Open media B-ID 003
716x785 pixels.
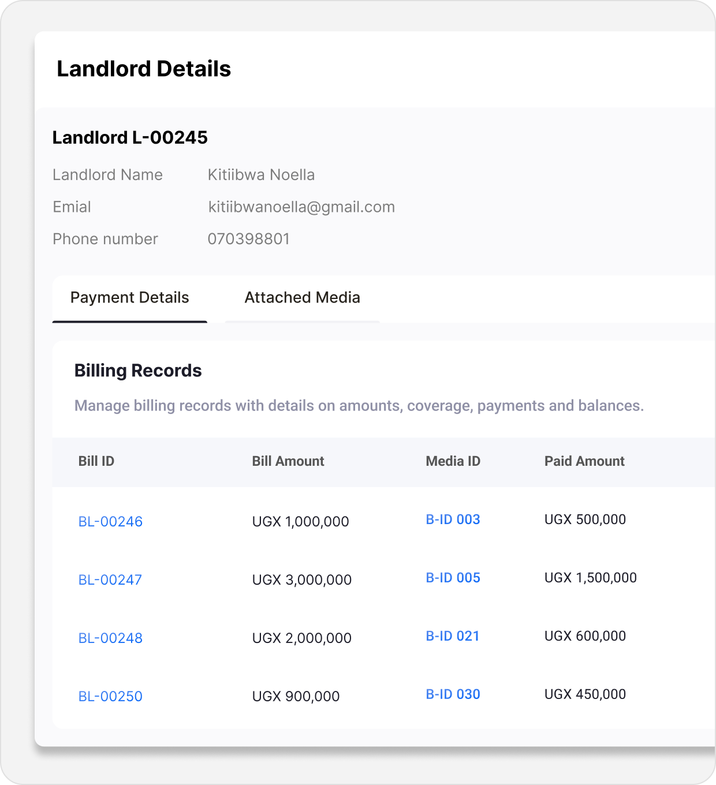click(x=453, y=519)
